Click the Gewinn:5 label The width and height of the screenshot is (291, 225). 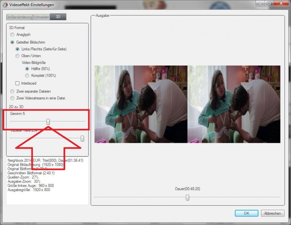(x=17, y=114)
